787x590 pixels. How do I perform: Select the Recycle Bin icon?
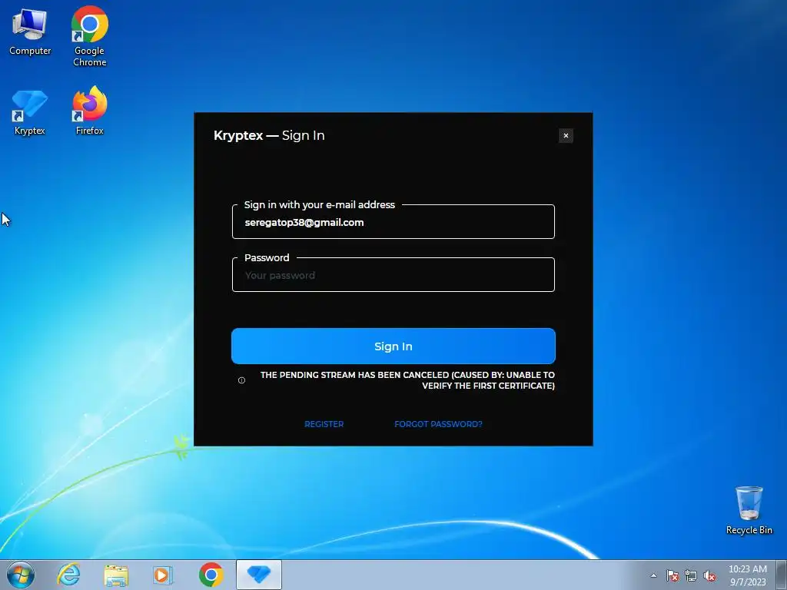tap(749, 510)
